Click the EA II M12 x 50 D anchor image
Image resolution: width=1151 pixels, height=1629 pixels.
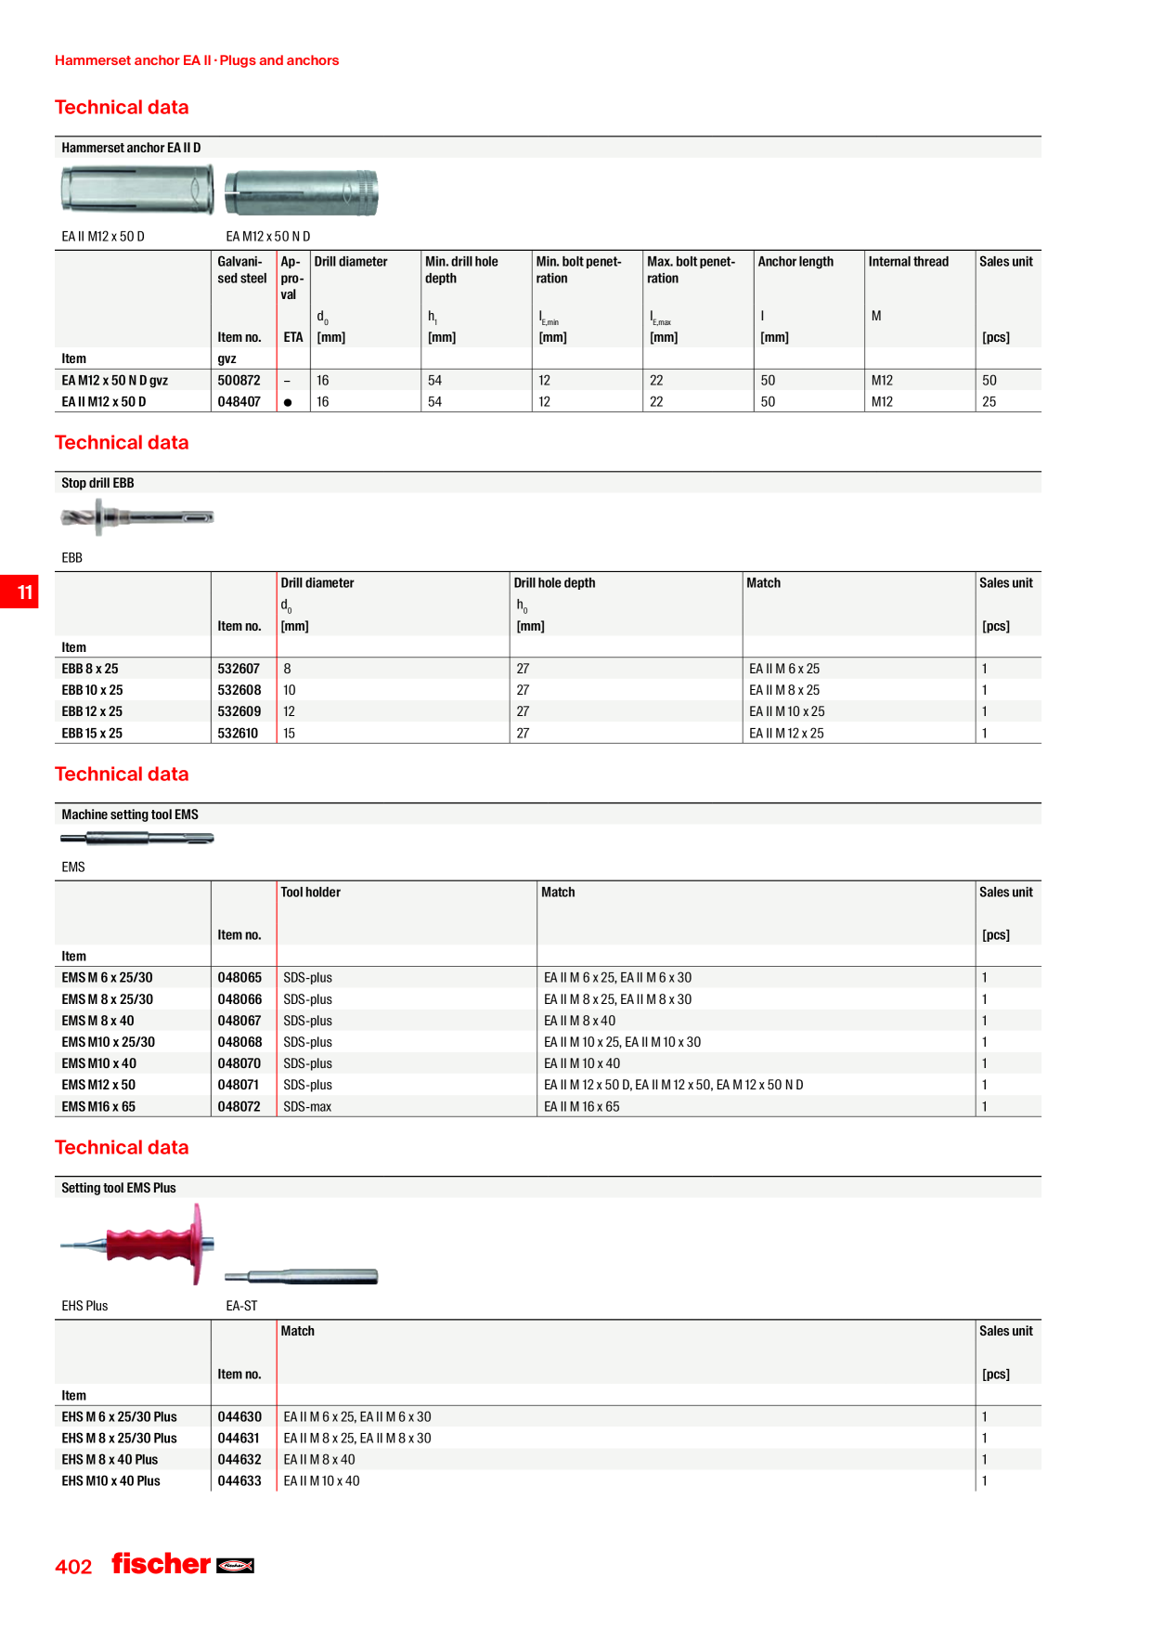137,189
